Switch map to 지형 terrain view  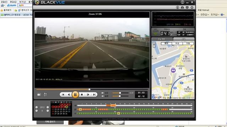(188, 43)
